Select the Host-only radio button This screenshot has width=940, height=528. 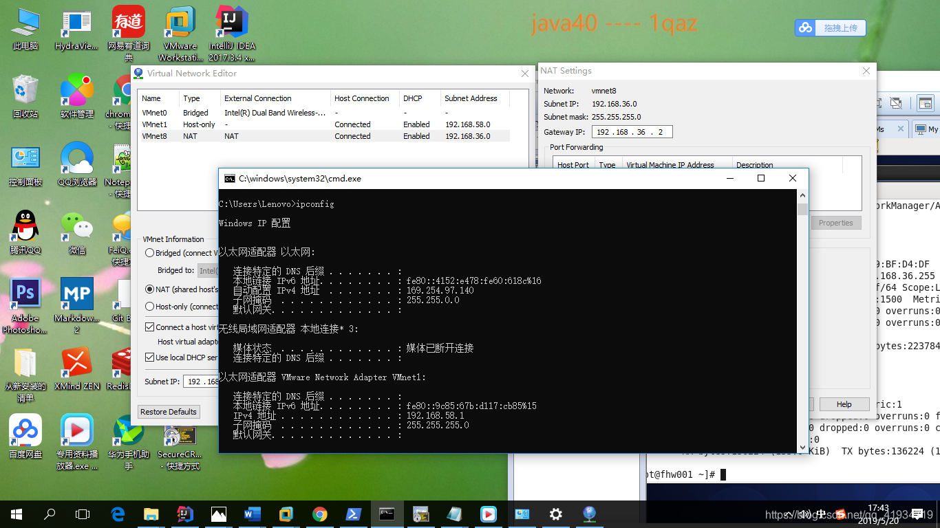tap(150, 307)
